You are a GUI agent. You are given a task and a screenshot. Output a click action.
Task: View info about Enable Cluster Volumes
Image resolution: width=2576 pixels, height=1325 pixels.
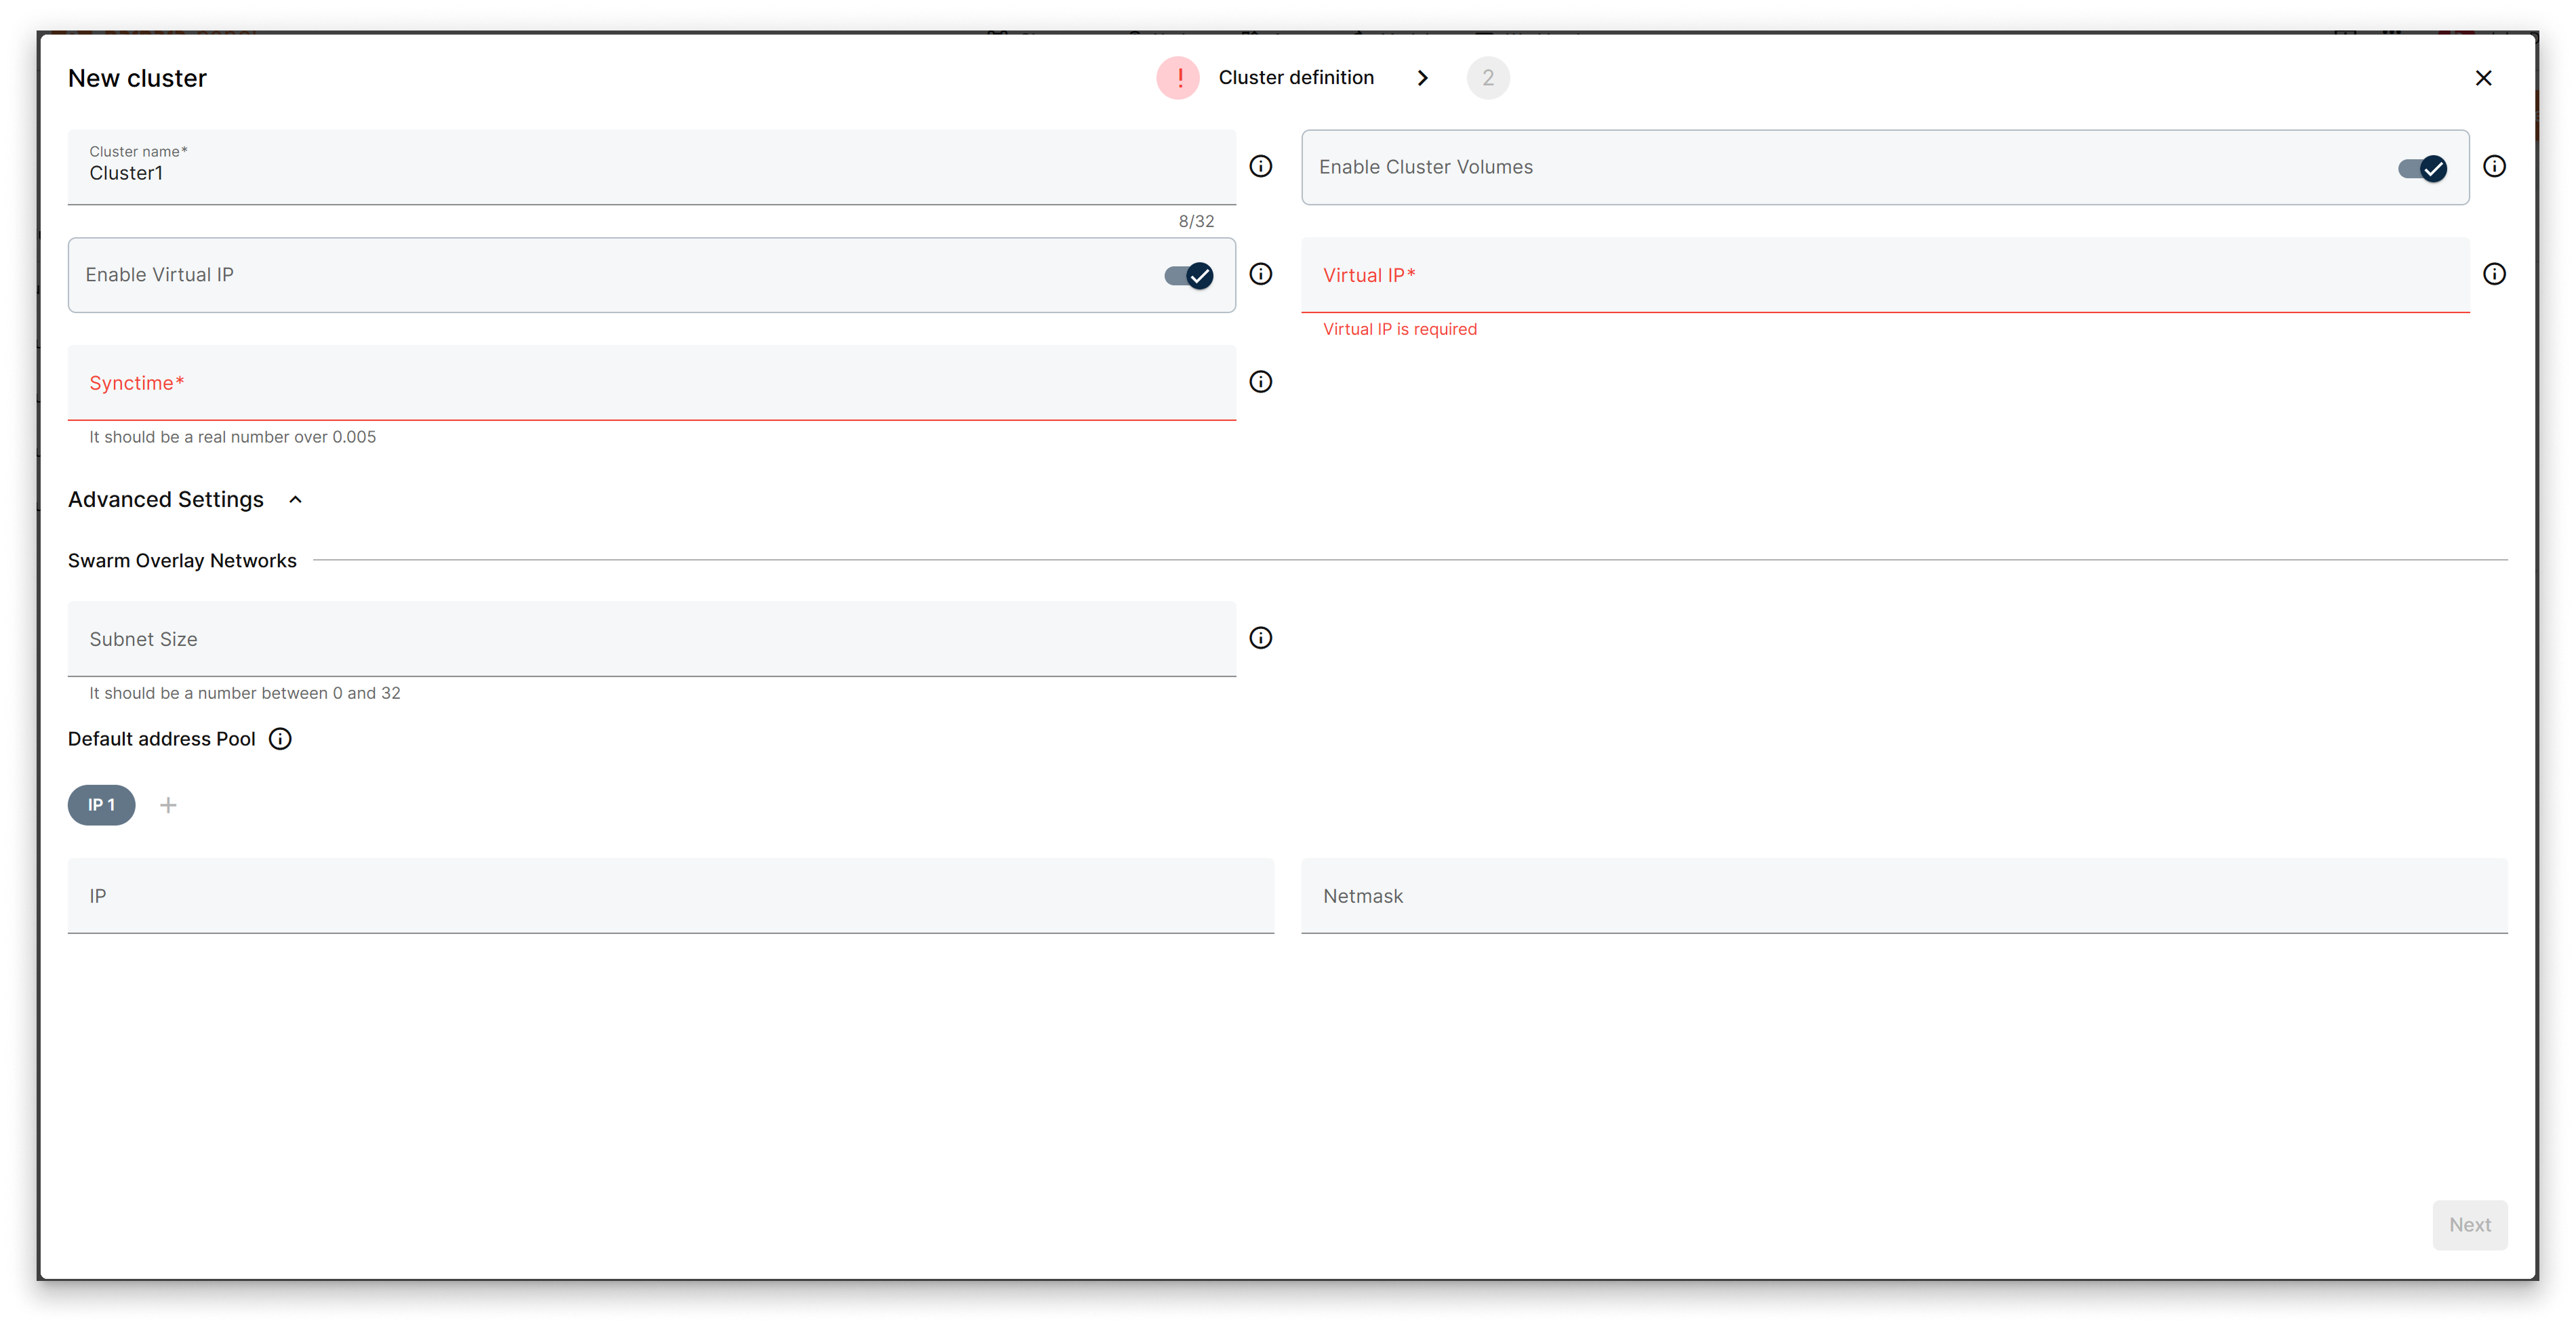click(x=2495, y=166)
